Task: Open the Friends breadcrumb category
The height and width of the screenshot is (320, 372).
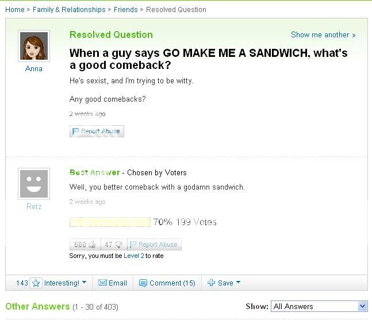Action: 125,9
